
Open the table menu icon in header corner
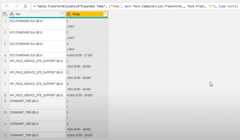pos(5,14)
